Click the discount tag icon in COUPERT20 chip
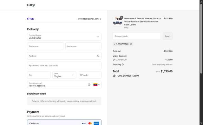203x125 pixels. click(x=115, y=44)
